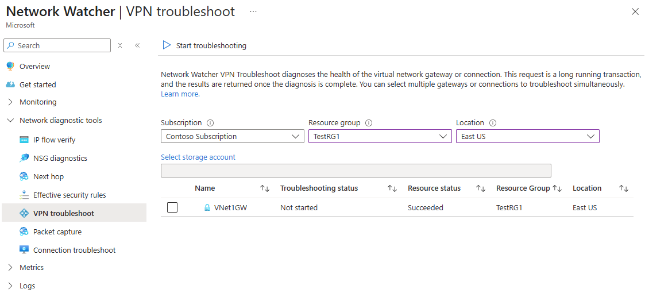Click the Connection troubleshoot icon
Viewport: 645px width, 297px height.
point(24,250)
